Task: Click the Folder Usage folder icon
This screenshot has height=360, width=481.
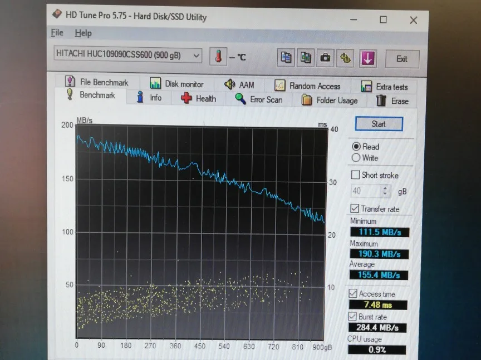Action: [x=306, y=100]
